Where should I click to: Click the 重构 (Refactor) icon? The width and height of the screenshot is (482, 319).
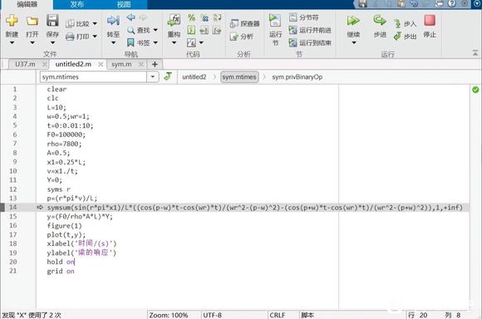coord(174,21)
